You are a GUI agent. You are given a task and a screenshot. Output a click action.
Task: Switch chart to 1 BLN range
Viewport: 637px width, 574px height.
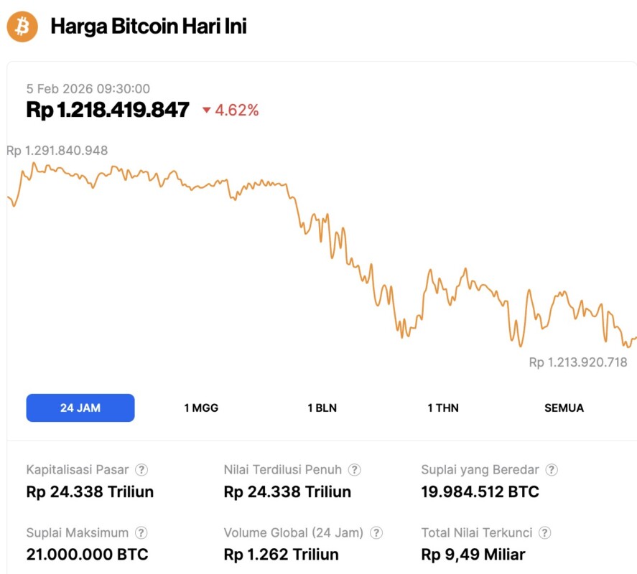coord(322,408)
